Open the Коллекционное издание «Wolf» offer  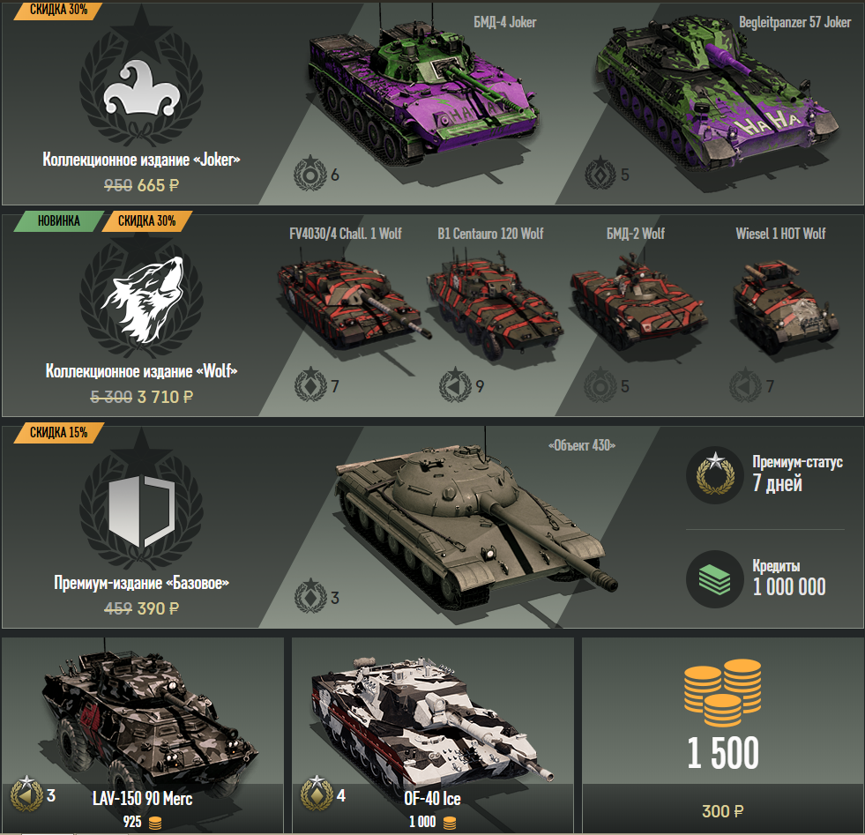(x=142, y=370)
